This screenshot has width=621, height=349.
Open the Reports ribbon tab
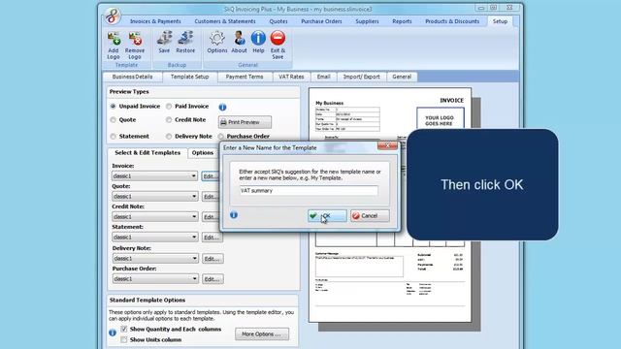402,21
